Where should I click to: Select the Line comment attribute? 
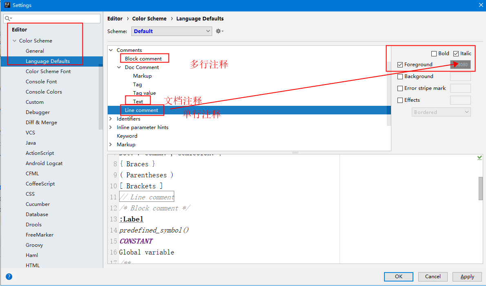[141, 110]
